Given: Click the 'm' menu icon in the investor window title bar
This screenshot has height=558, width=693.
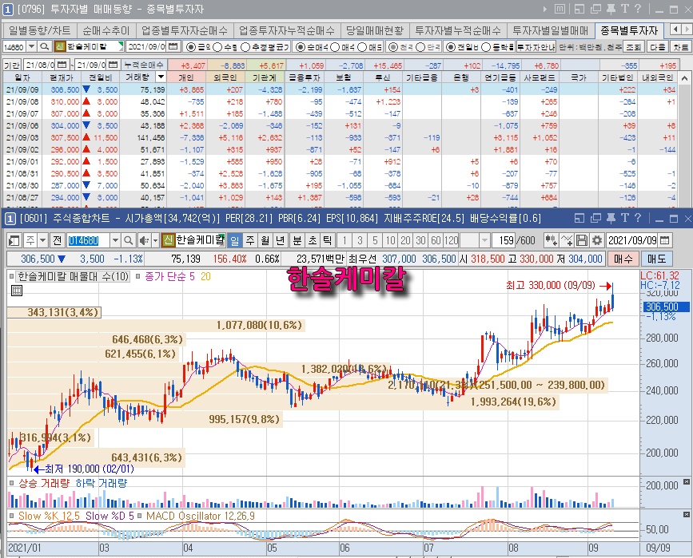Looking at the screenshot, I should pos(560,9).
